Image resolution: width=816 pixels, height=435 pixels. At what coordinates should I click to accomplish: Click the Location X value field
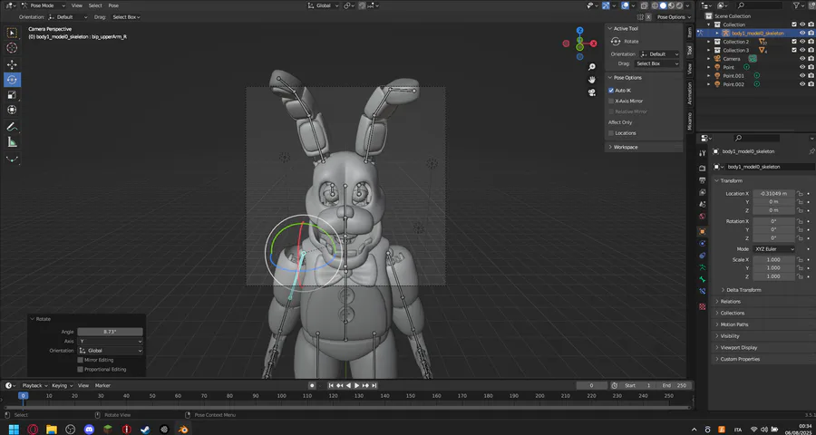[773, 194]
